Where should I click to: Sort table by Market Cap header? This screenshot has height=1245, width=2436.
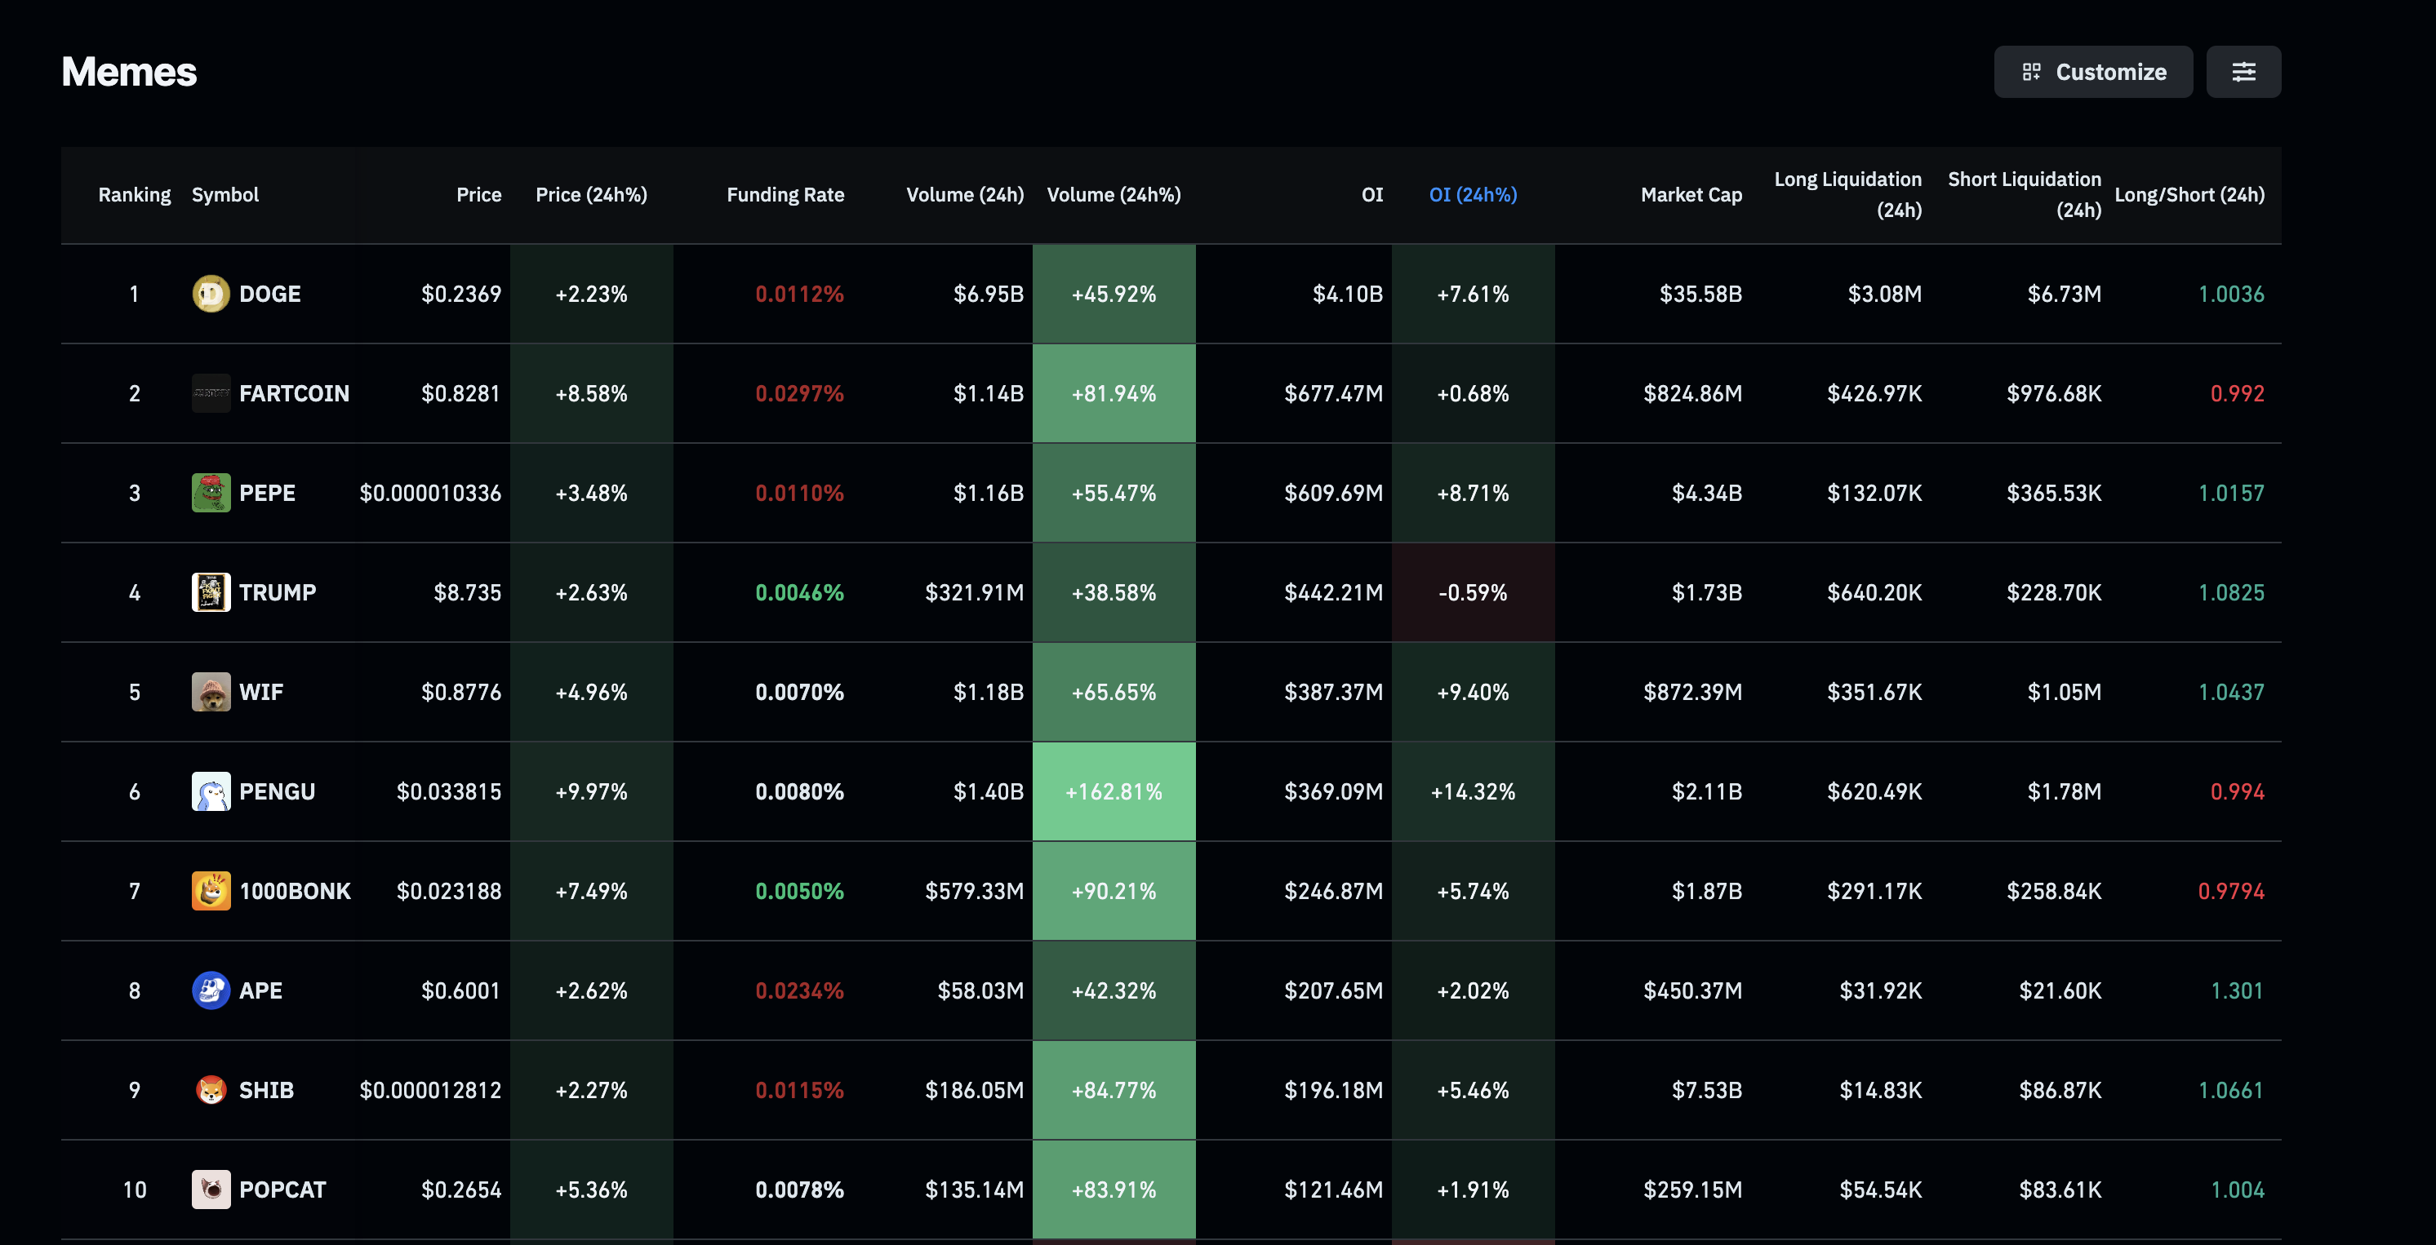coord(1691,195)
